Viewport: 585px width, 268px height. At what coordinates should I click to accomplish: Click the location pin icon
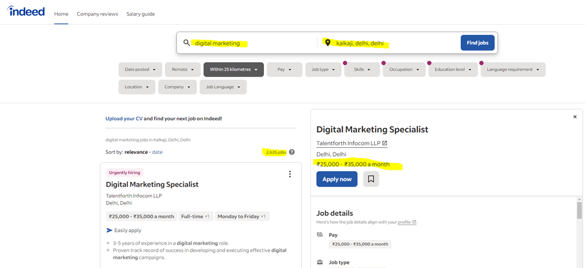(x=328, y=43)
